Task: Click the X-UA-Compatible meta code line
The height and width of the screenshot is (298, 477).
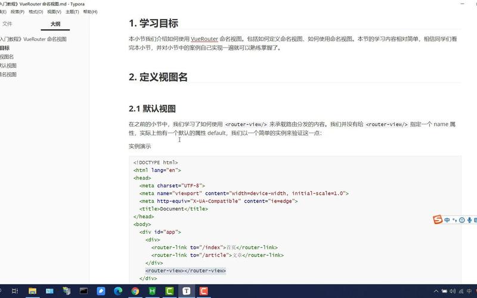Action: tap(218, 201)
